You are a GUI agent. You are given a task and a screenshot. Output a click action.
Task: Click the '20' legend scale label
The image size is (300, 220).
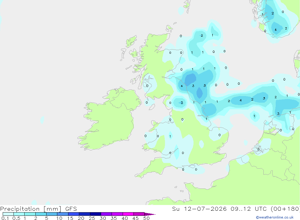(x=81, y=218)
